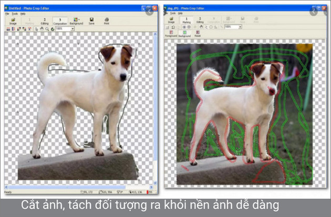Switch to step 2 Editing in Untitled window

pos(45,21)
